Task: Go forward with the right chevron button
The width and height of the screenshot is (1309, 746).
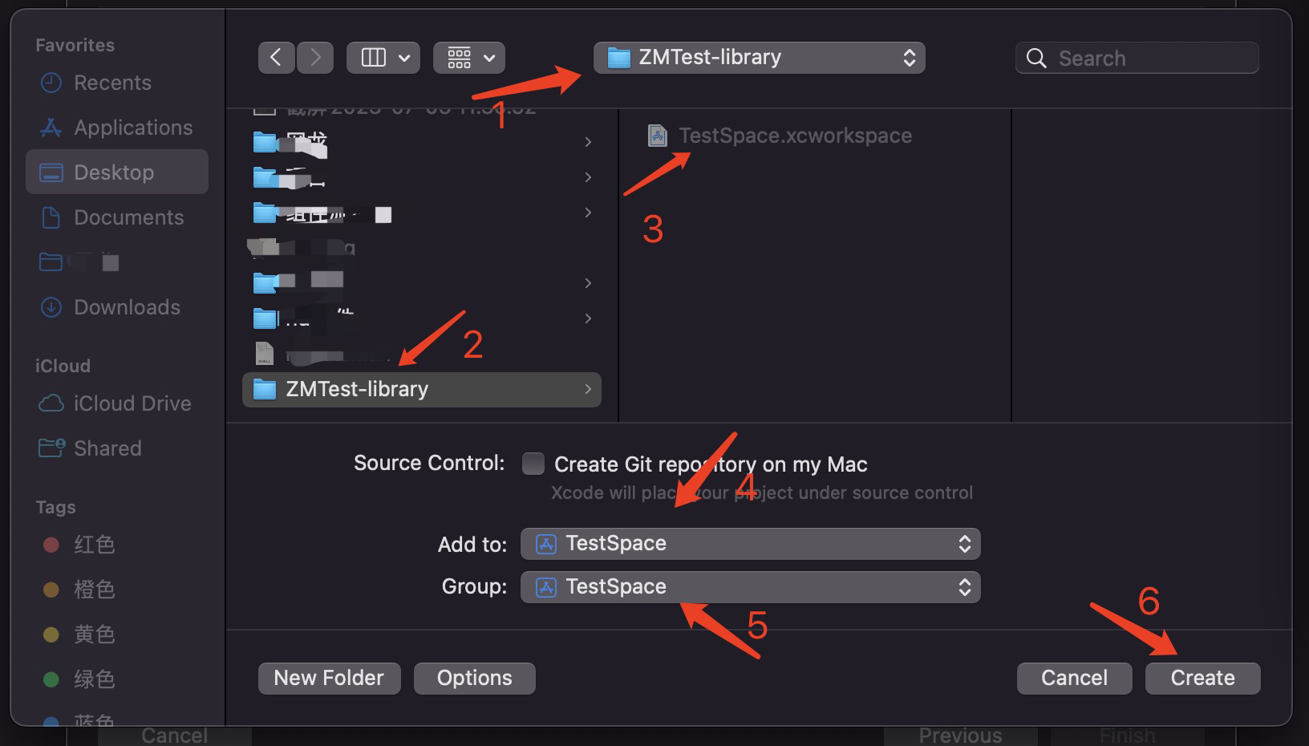Action: click(315, 58)
